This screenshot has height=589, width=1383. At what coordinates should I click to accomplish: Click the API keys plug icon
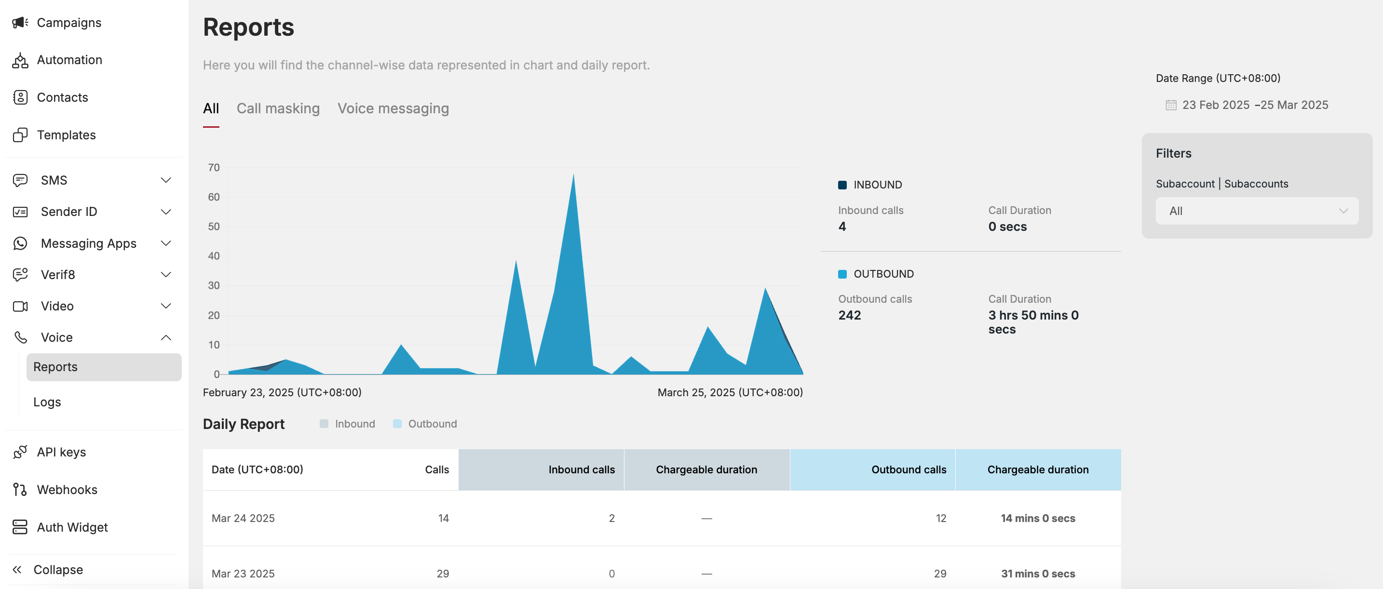pyautogui.click(x=20, y=452)
